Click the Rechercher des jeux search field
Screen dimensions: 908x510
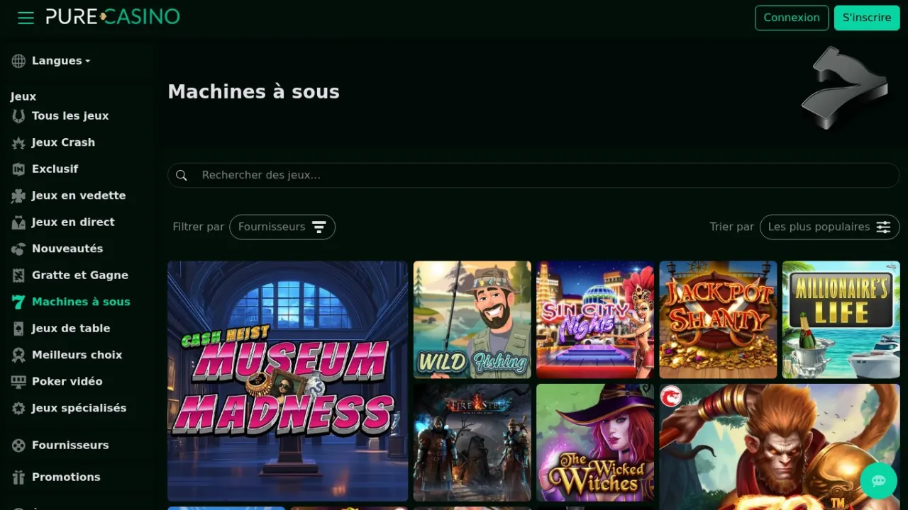coord(533,175)
